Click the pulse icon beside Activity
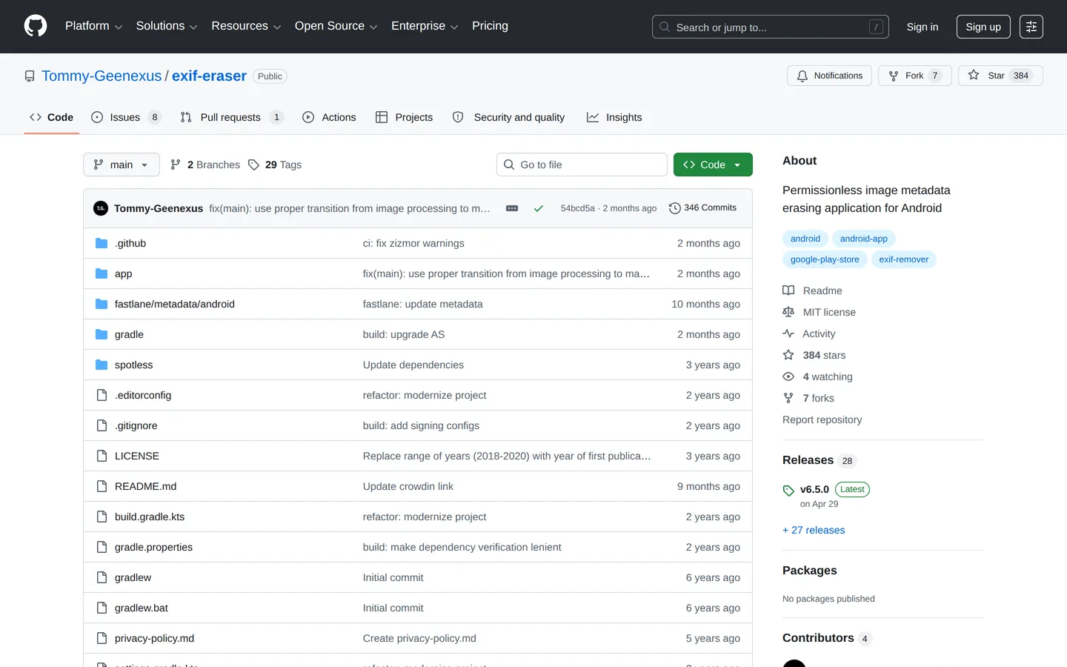 click(x=788, y=333)
